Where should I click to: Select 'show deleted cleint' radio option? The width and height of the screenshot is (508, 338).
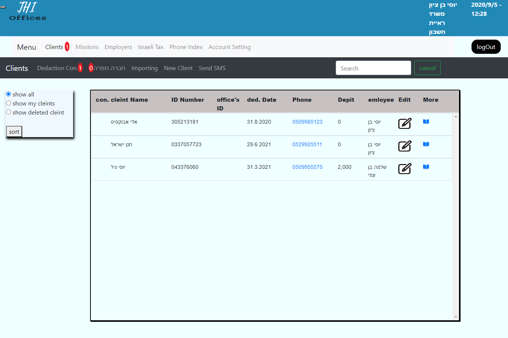click(8, 112)
